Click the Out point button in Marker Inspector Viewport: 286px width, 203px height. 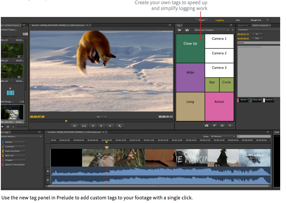[257, 38]
